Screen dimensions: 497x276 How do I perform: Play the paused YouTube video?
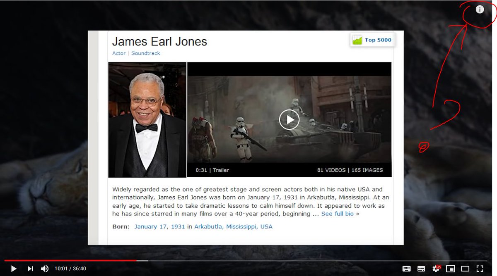[x=13, y=269]
